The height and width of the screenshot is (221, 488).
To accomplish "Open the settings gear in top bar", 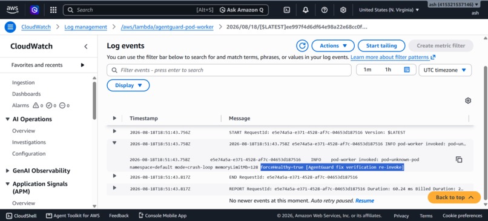I will 343,10.
